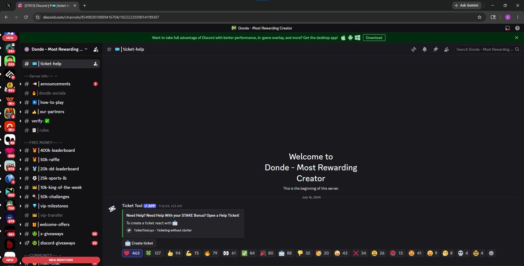Open the Threads icon in channel header

pyautogui.click(x=414, y=49)
